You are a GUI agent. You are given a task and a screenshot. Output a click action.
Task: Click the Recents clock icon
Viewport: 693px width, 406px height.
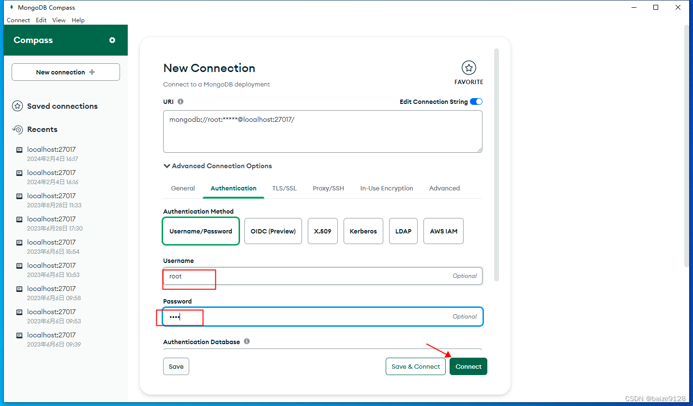click(x=17, y=130)
